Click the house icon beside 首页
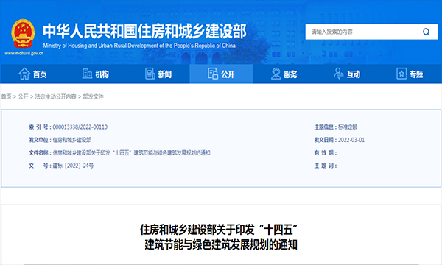The height and width of the screenshot is (265, 442). click(24, 74)
